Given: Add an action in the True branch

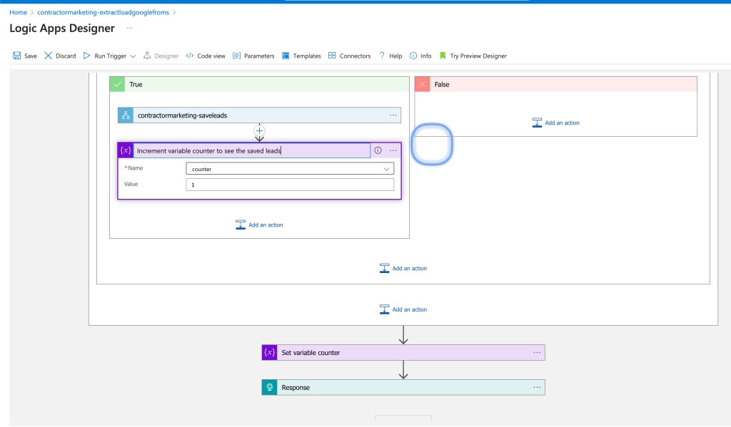Looking at the screenshot, I should point(259,225).
